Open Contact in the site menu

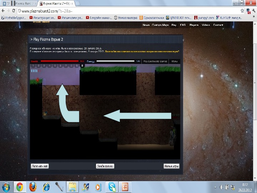(x=218, y=25)
